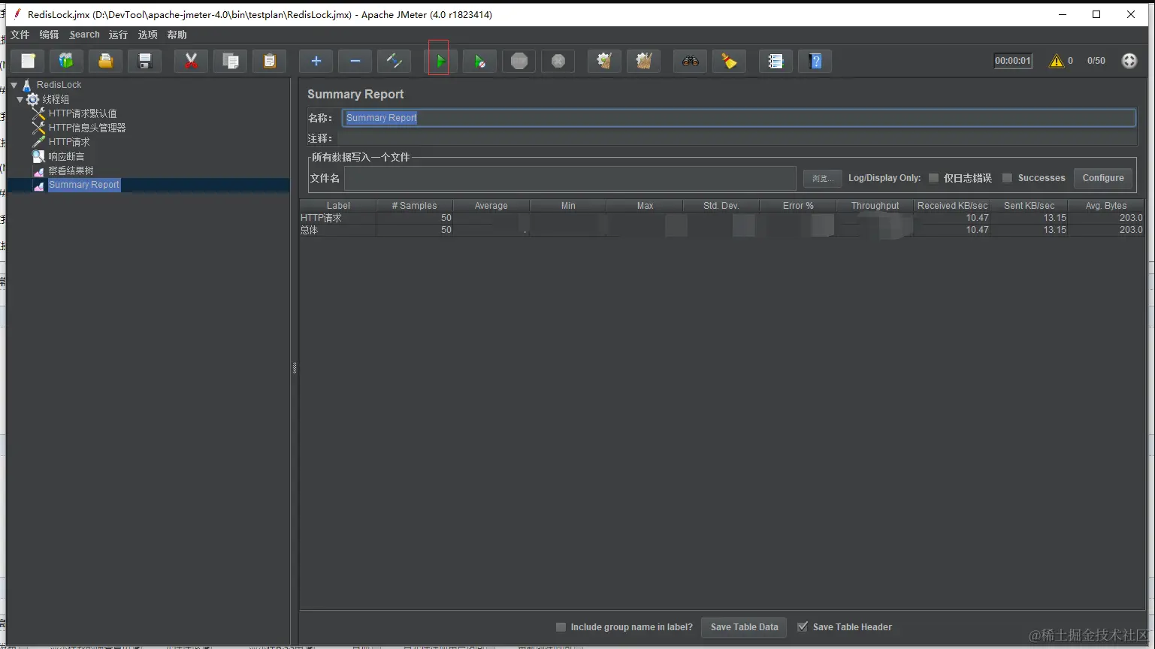Screen dimensions: 1155x649
Task: Select the 察看结果树 tree item
Action: [71, 171]
